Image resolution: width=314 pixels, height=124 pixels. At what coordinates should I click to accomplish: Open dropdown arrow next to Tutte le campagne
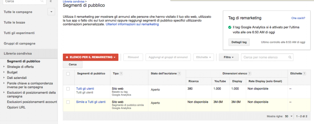point(51,12)
